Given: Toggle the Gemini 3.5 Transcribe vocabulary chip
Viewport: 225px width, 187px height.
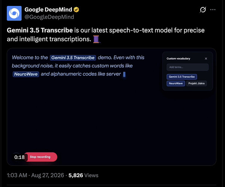Looking at the screenshot, I should click(182, 77).
